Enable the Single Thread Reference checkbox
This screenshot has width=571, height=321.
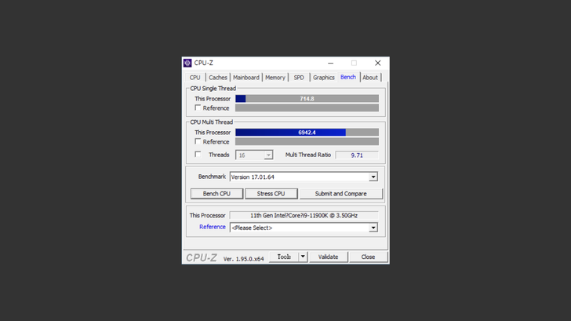[x=198, y=108]
